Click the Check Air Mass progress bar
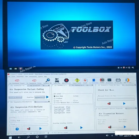139x139 pixels. [x=116, y=100]
